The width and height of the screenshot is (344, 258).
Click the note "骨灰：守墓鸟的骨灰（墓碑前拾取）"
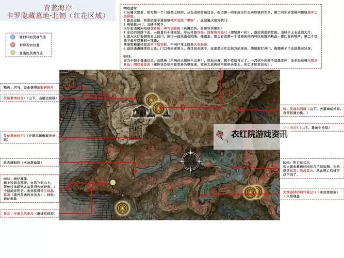tap(29, 214)
